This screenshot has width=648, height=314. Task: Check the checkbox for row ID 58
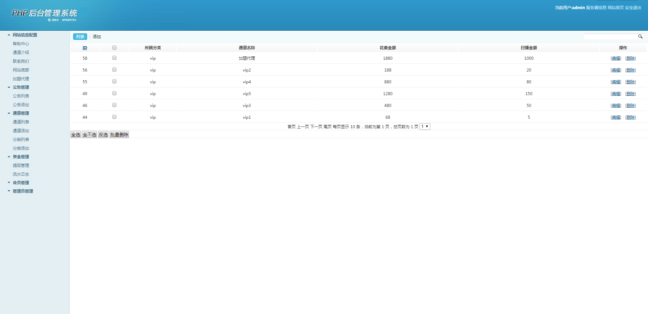pyautogui.click(x=114, y=58)
